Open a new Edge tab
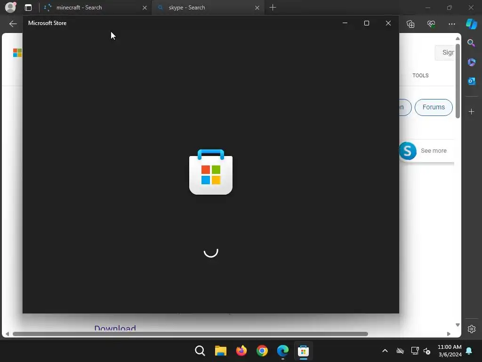 click(273, 8)
